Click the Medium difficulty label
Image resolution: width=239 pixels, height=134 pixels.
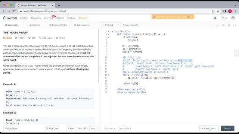(7, 38)
